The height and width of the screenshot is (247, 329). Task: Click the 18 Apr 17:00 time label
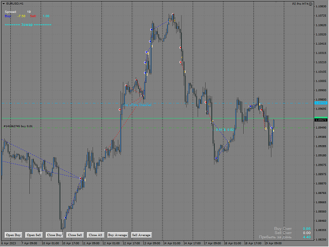(253, 243)
